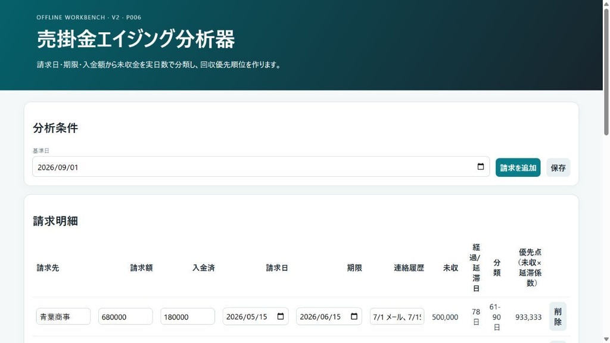Focus the 基準日 date field 2026/09/01

(x=261, y=167)
